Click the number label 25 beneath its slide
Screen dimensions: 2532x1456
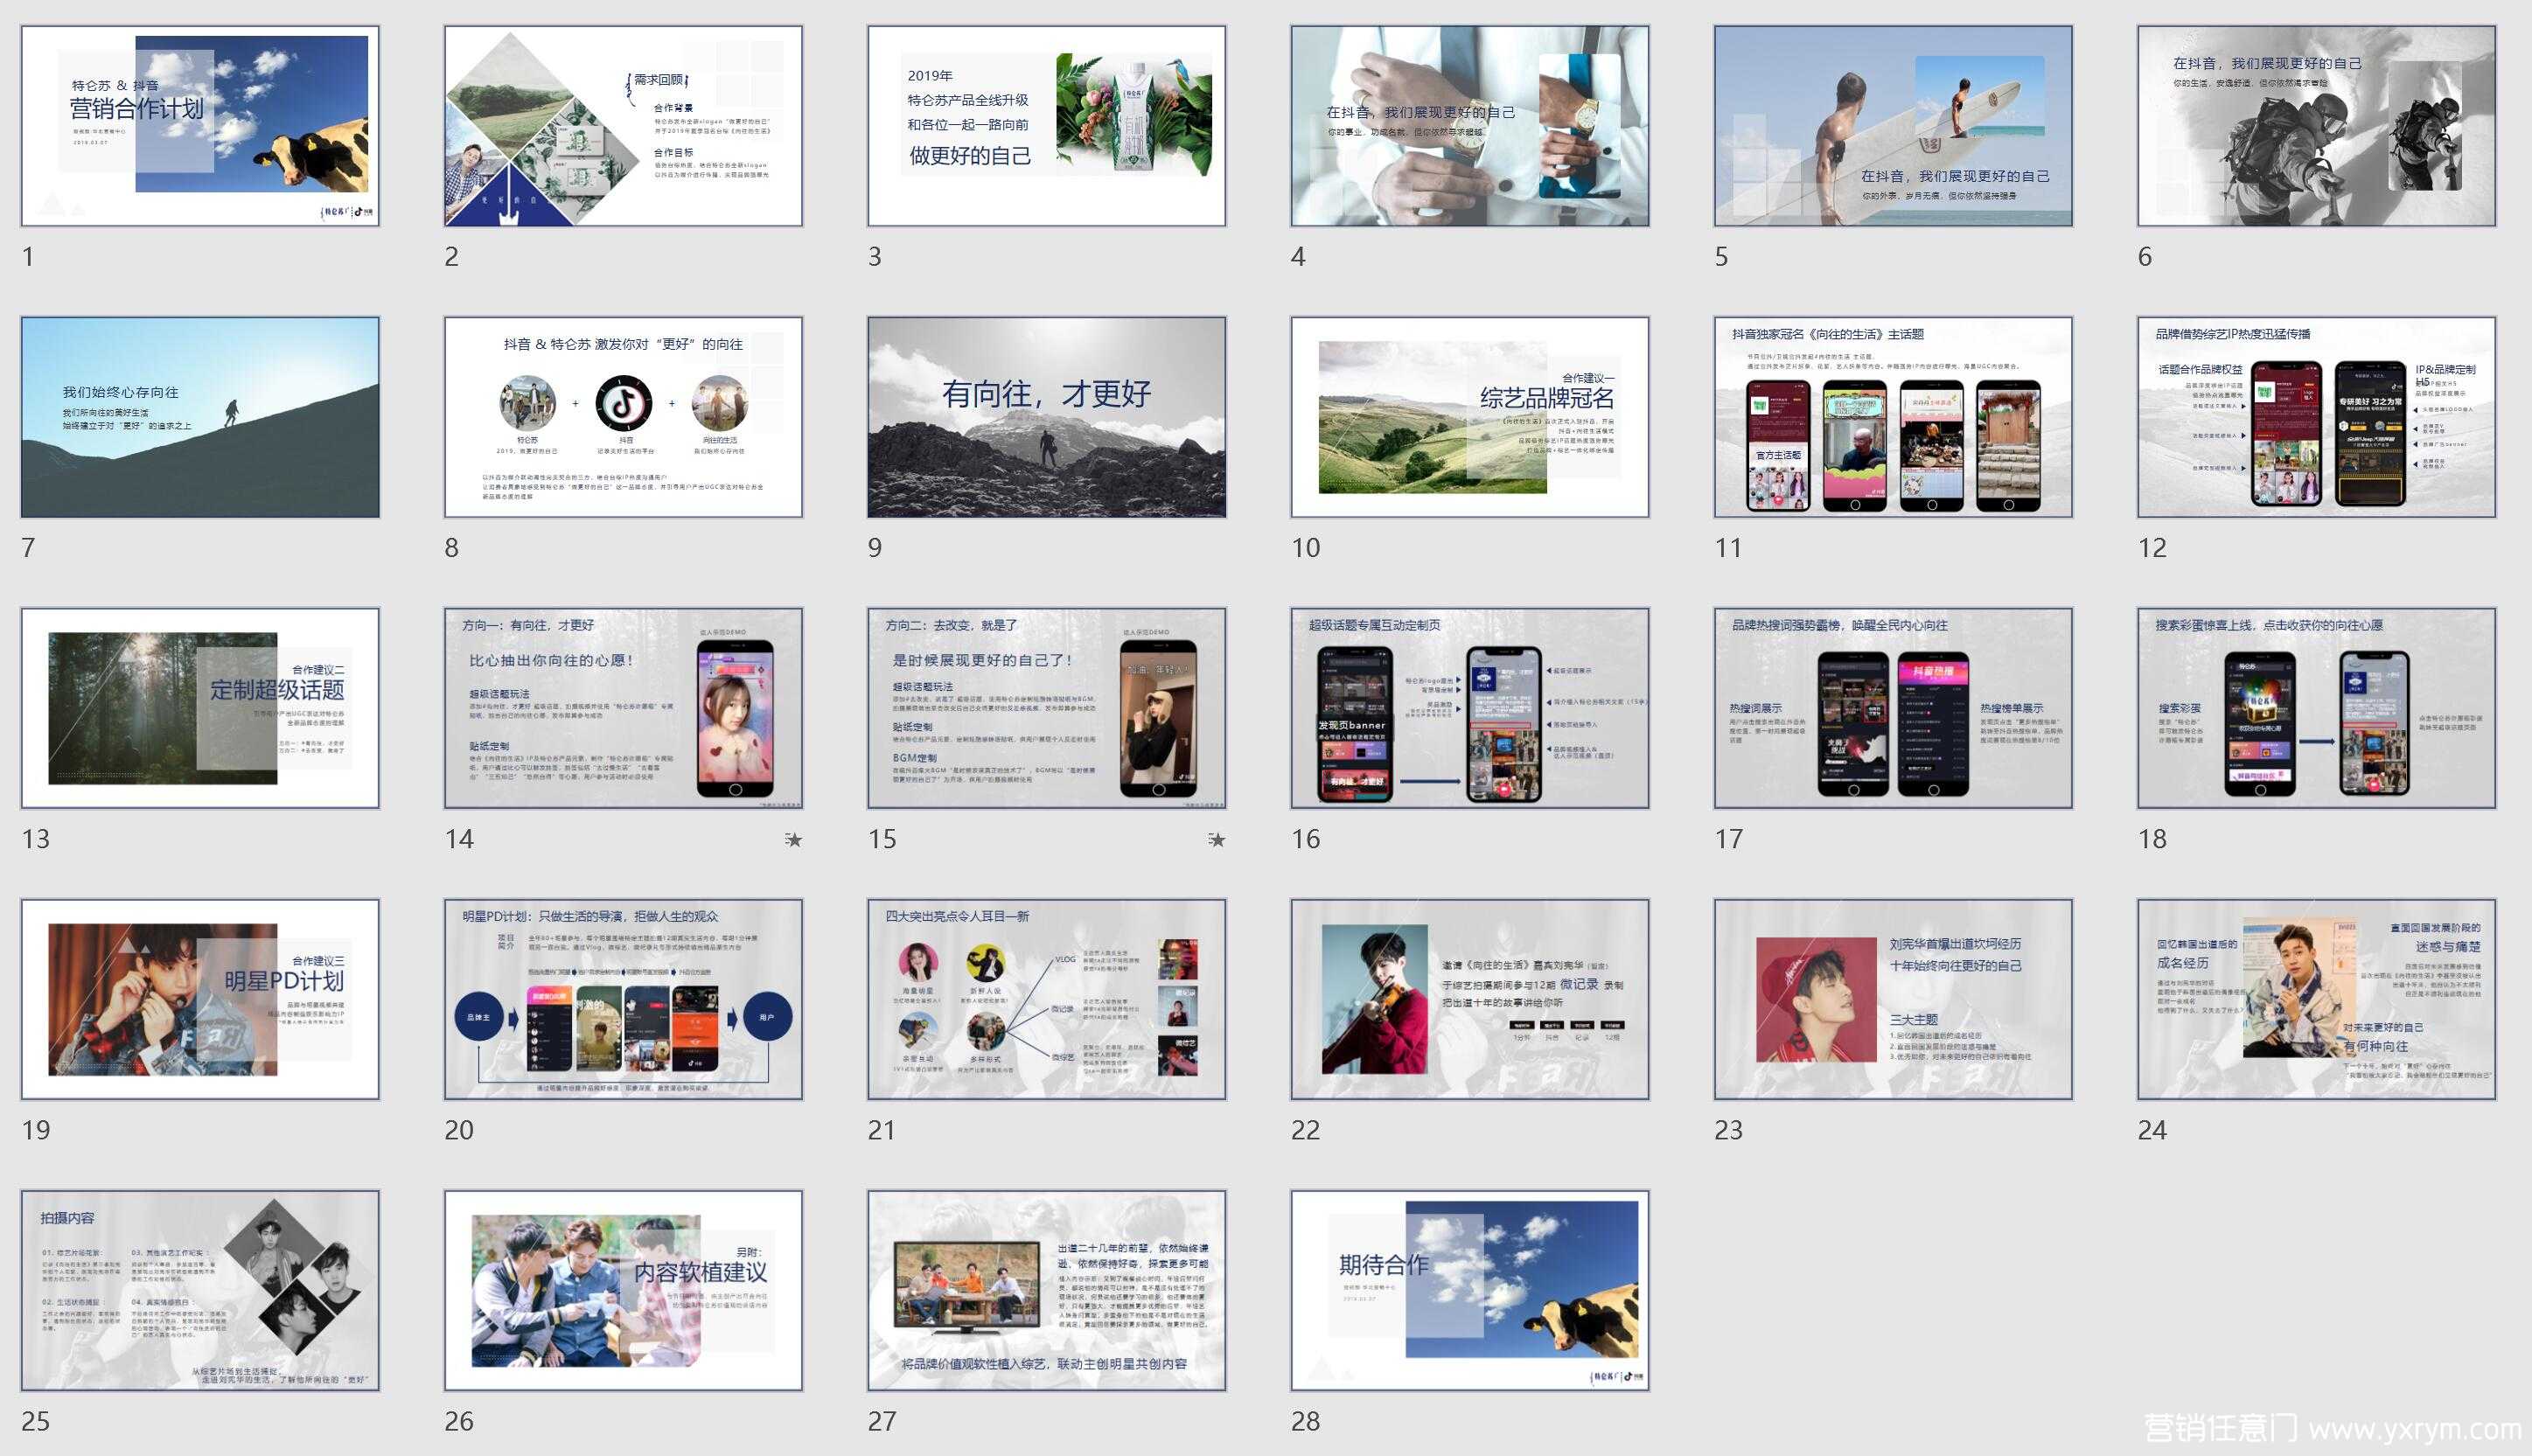coord(36,1421)
